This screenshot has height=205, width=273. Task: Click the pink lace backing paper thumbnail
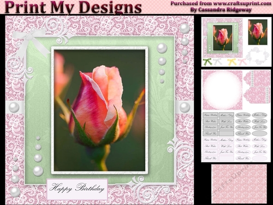tap(239, 184)
